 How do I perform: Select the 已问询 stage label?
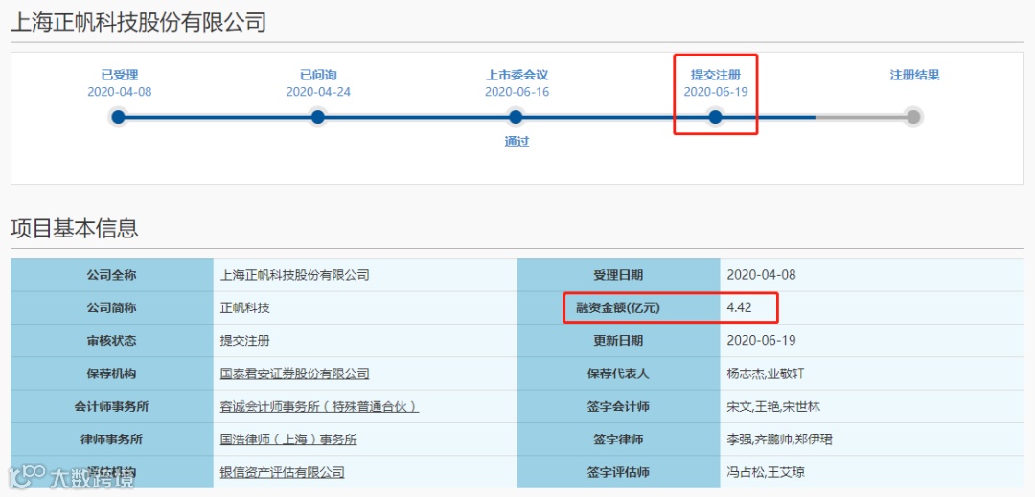click(318, 75)
